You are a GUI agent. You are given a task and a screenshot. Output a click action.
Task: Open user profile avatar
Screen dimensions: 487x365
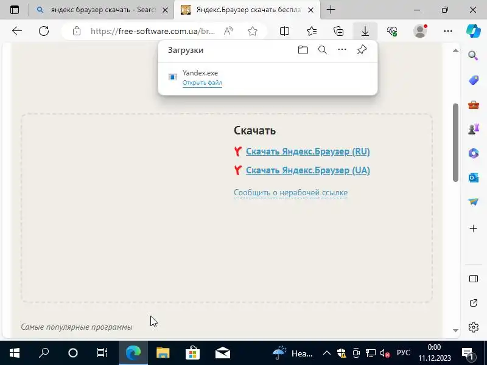tap(420, 31)
